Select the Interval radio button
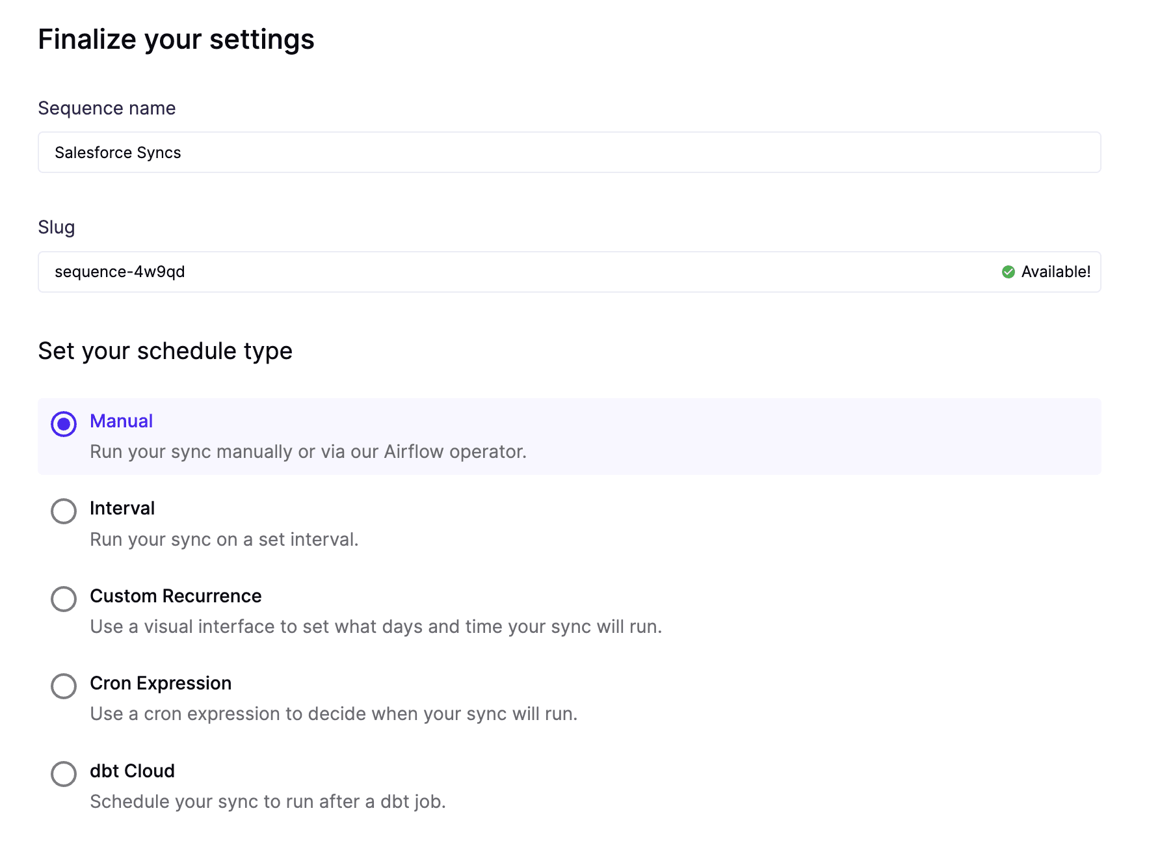This screenshot has width=1160, height=856. pos(64,511)
